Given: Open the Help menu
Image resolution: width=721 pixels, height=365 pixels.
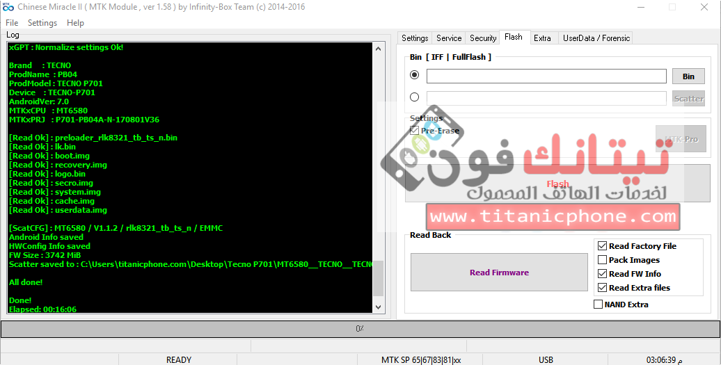Looking at the screenshot, I should (75, 23).
